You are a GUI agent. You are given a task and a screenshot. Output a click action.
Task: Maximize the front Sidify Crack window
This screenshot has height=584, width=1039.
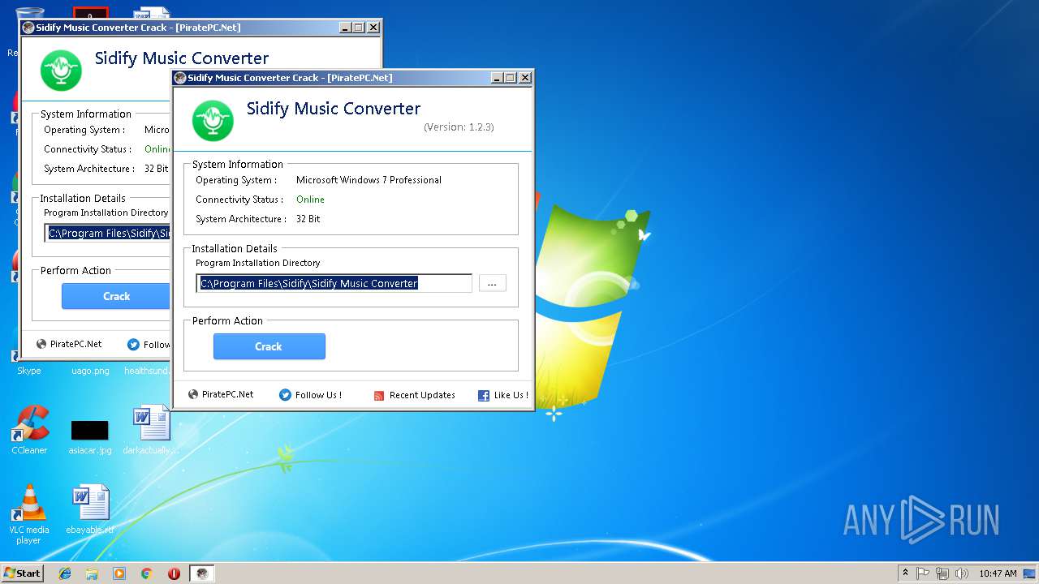511,78
